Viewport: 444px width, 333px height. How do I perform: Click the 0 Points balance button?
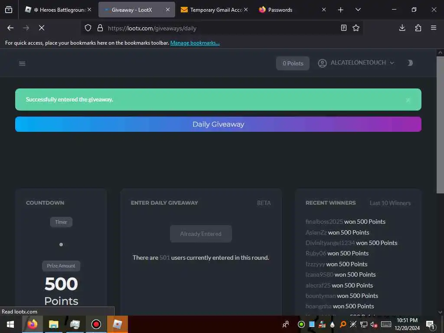293,63
